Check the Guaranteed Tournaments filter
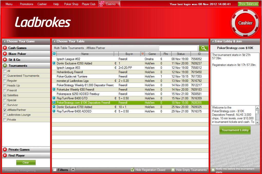The height and width of the screenshot is (174, 262). (x=5, y=76)
